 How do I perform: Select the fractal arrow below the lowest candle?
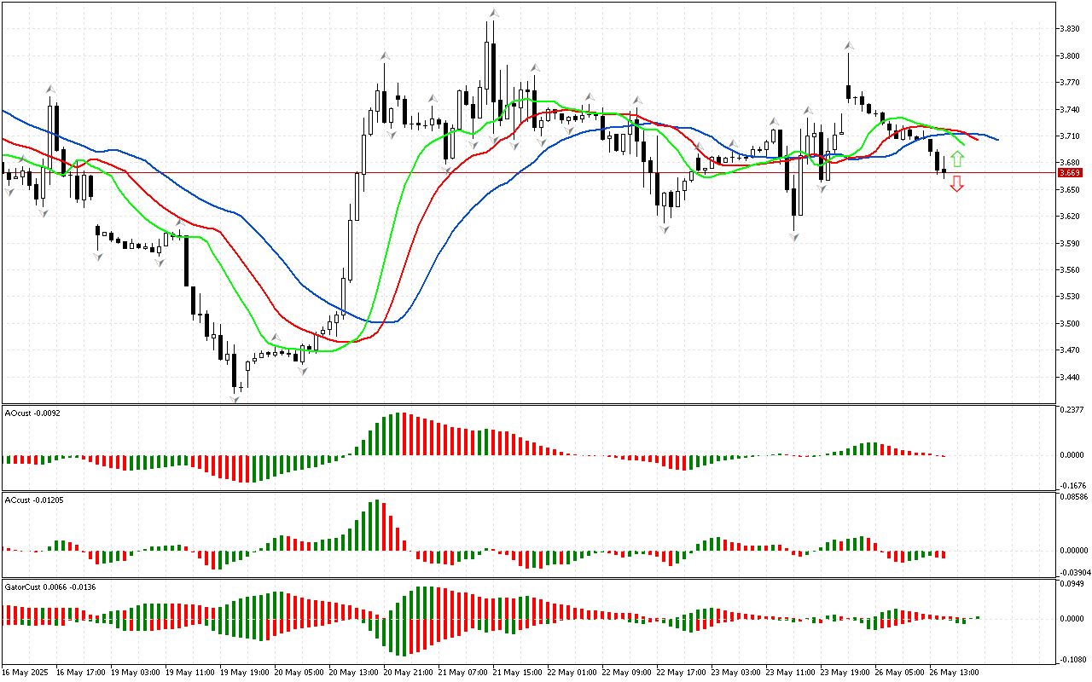[234, 398]
